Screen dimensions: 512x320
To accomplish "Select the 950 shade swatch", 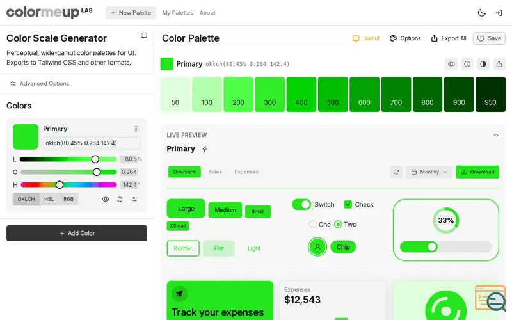I will pyautogui.click(x=490, y=94).
